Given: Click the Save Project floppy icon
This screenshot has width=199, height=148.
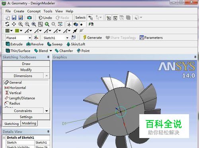Looking at the screenshot, I should [14, 18].
